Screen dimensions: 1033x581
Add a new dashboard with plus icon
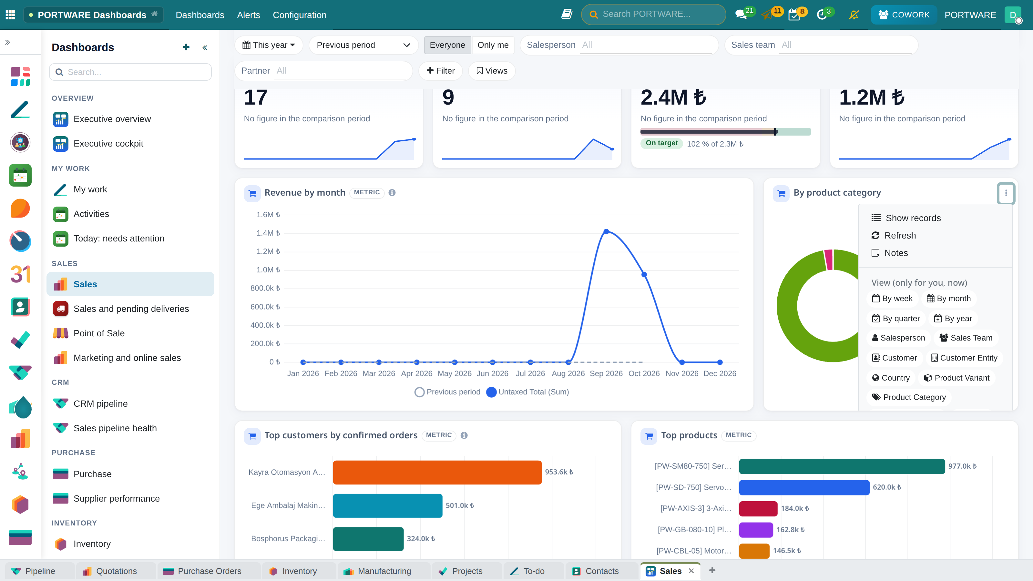[186, 47]
